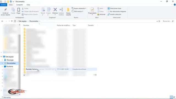Open the ribbon help question-mark icon
The image size is (176, 99).
point(175,5)
